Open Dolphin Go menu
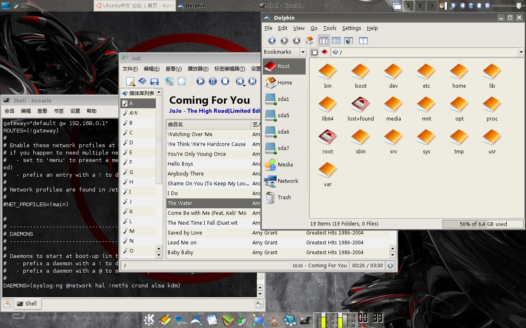 coord(314,28)
